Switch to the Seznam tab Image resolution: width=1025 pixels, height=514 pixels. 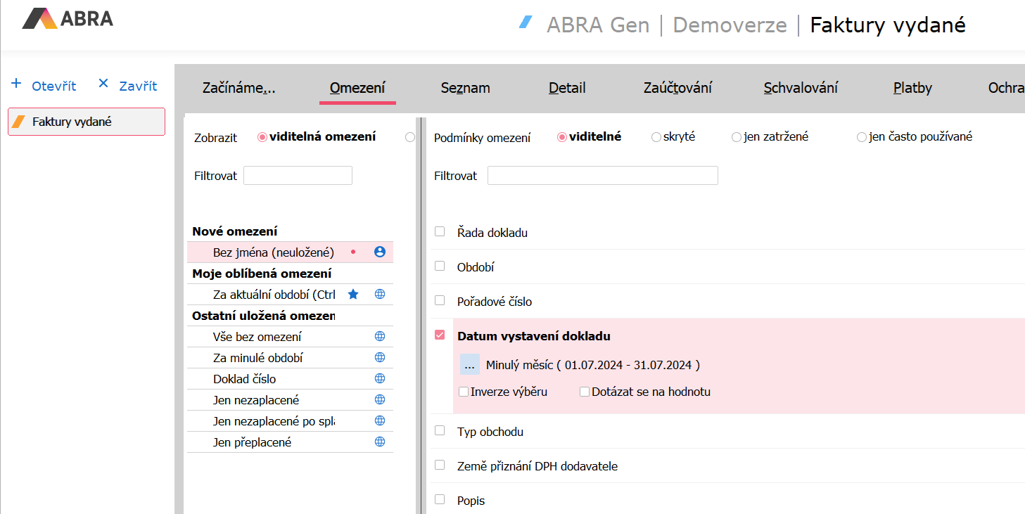[465, 88]
